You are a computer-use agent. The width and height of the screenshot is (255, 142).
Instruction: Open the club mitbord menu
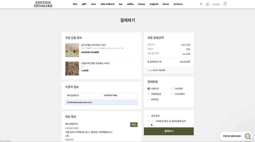(x=107, y=4)
